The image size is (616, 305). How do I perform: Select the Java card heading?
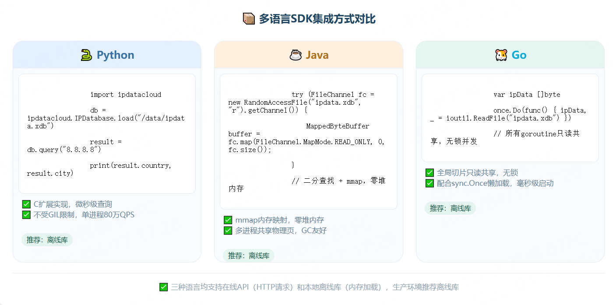pyautogui.click(x=317, y=55)
